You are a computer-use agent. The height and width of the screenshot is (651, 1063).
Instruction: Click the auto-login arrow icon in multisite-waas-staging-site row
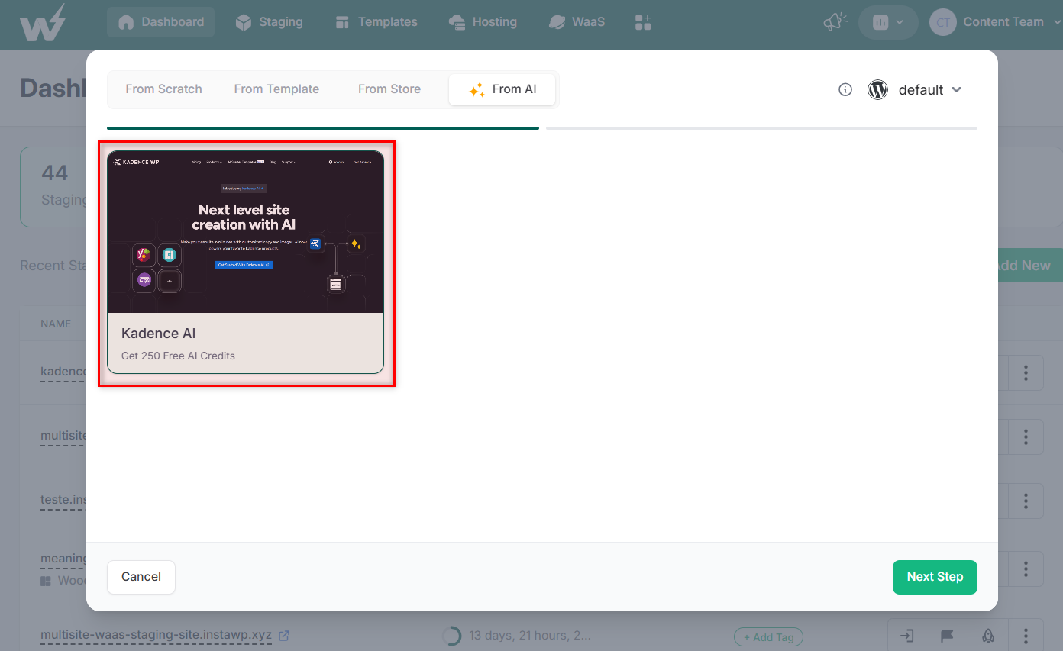[907, 635]
